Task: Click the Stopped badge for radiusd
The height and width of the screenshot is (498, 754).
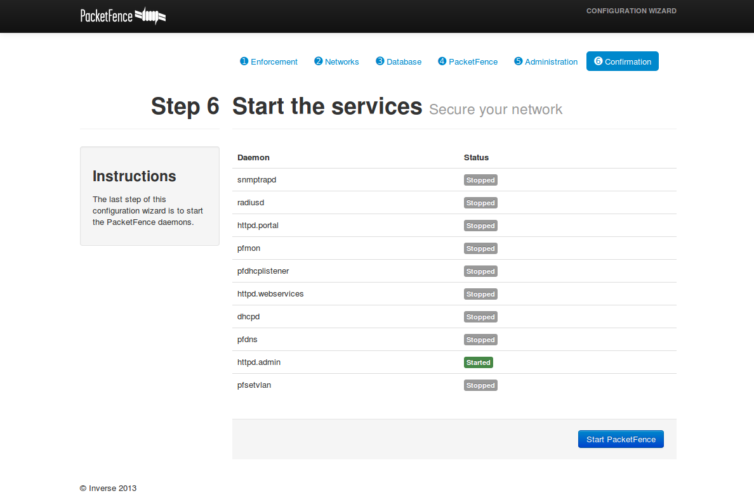Action: point(480,203)
